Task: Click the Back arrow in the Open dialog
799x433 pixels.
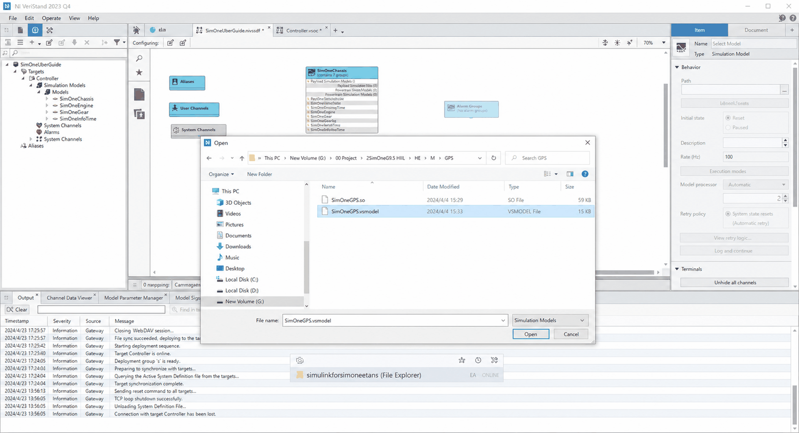Action: 209,158
